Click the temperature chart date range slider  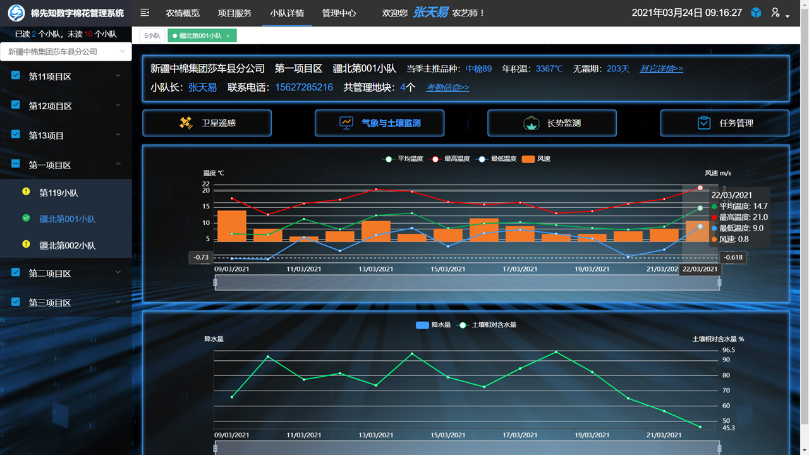click(467, 282)
